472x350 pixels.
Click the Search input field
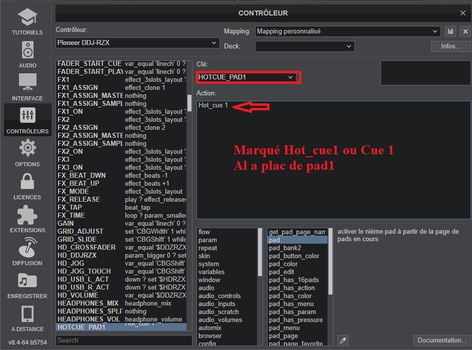tap(123, 341)
